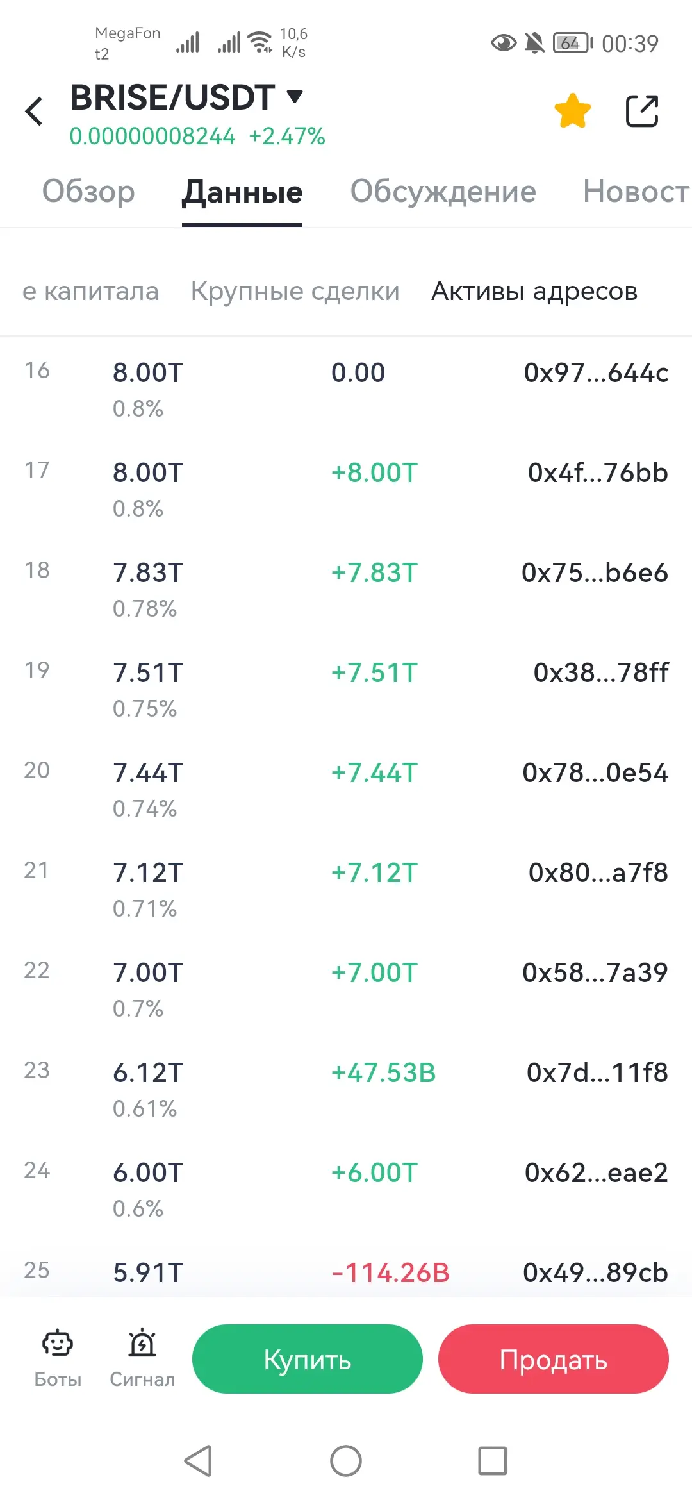Tap the Продать red button
The height and width of the screenshot is (1500, 692).
point(554,1359)
